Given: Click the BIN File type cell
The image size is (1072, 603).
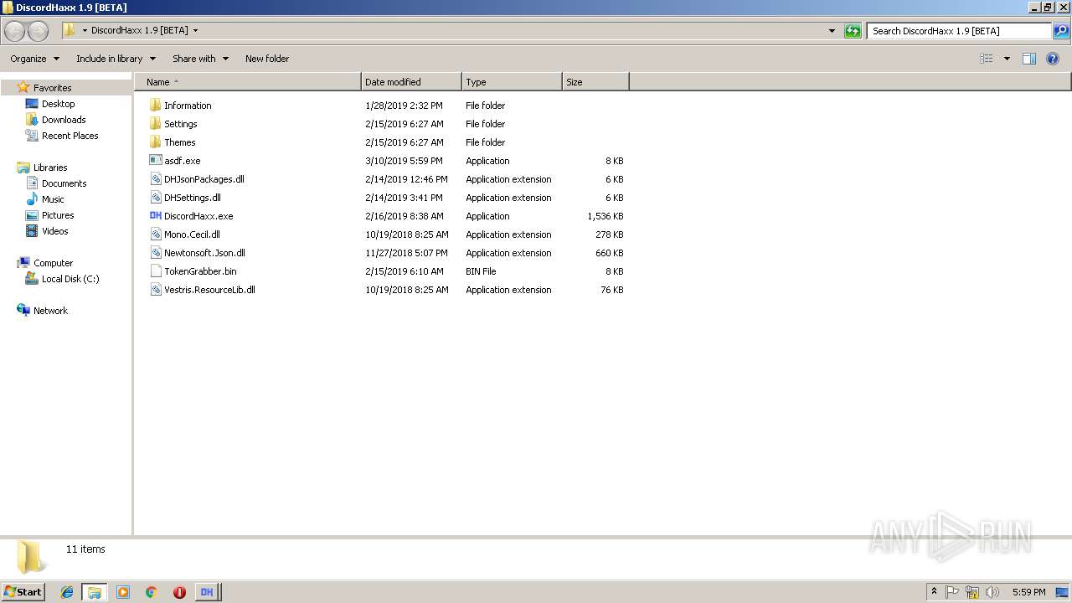Looking at the screenshot, I should coord(481,271).
